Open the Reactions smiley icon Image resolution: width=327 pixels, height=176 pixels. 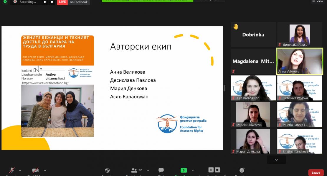click(x=242, y=170)
